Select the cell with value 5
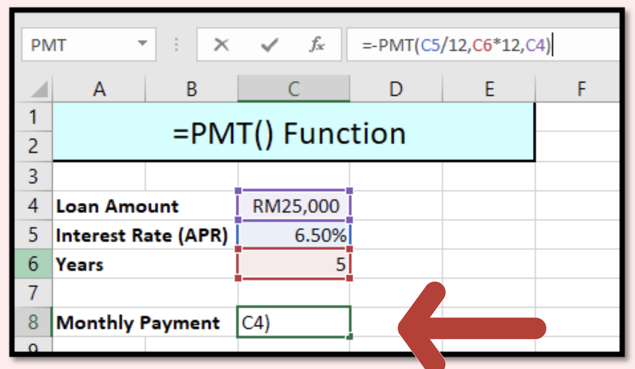This screenshot has width=635, height=369. click(294, 264)
